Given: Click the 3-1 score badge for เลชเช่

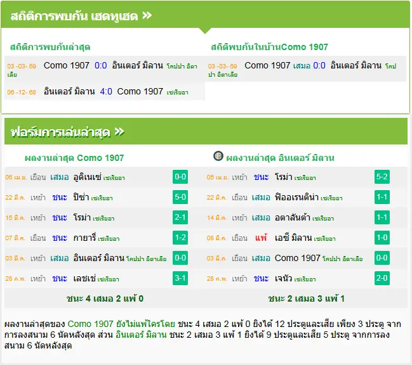Looking at the screenshot, I should click(180, 278).
